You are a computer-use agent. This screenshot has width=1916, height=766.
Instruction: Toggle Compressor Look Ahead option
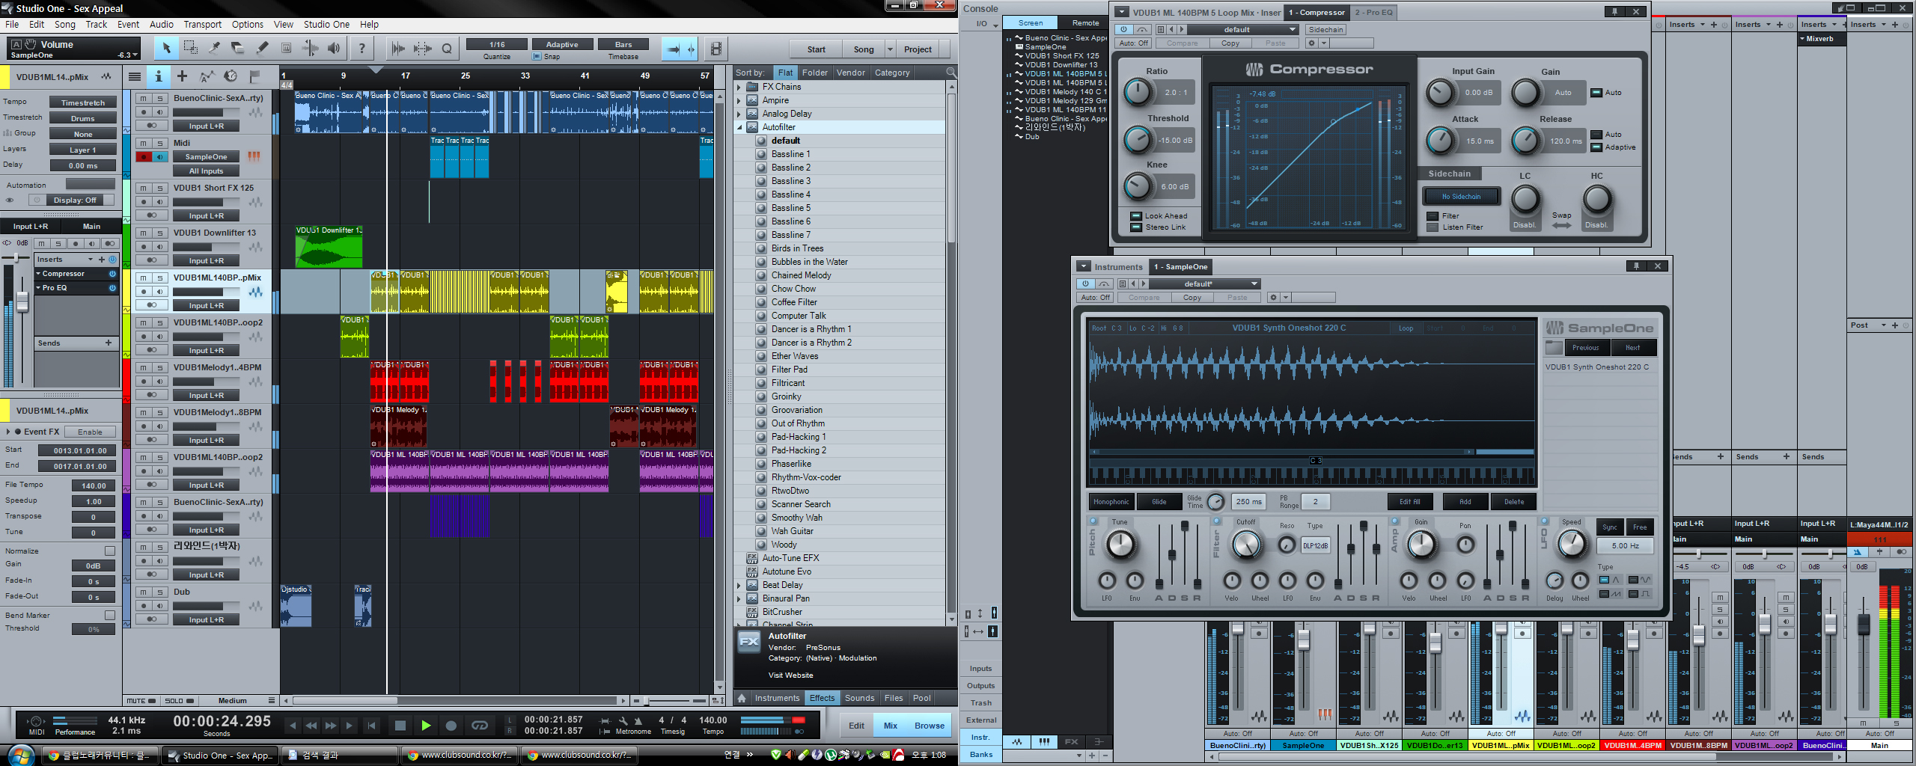1135,216
